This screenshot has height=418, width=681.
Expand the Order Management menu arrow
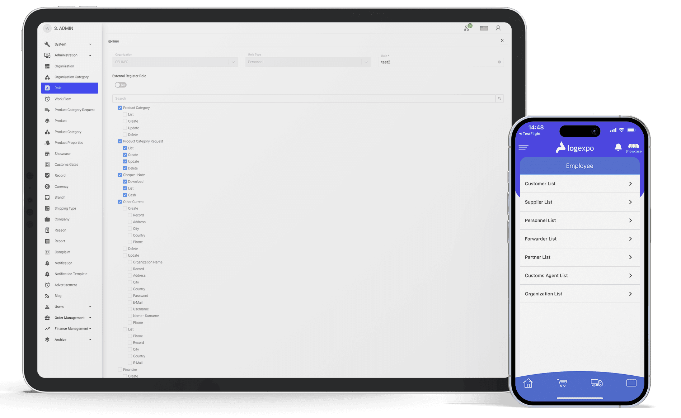[90, 318]
